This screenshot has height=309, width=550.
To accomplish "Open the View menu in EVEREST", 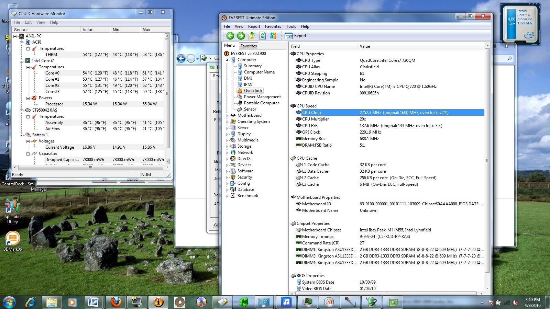I will 239,26.
